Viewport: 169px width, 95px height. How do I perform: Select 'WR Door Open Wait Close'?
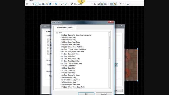click(x=71, y=85)
